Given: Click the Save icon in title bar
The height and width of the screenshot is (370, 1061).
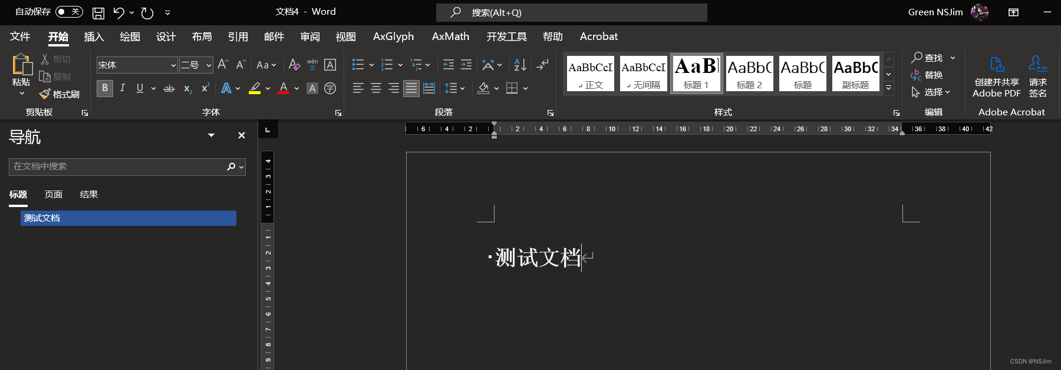Looking at the screenshot, I should [x=98, y=12].
